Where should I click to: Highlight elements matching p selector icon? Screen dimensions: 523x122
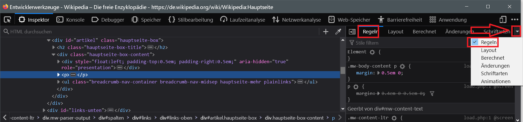(356, 87)
